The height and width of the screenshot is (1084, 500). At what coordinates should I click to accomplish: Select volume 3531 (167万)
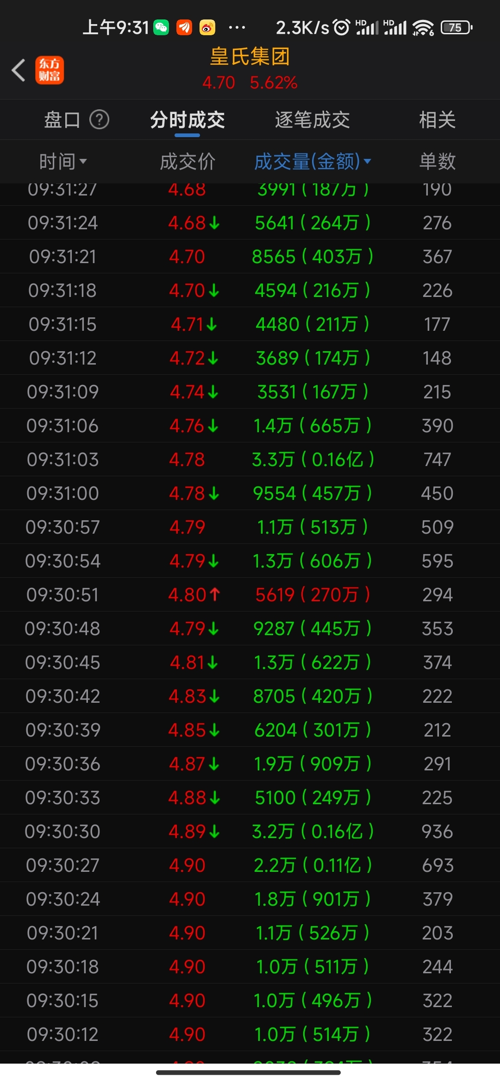(x=312, y=392)
